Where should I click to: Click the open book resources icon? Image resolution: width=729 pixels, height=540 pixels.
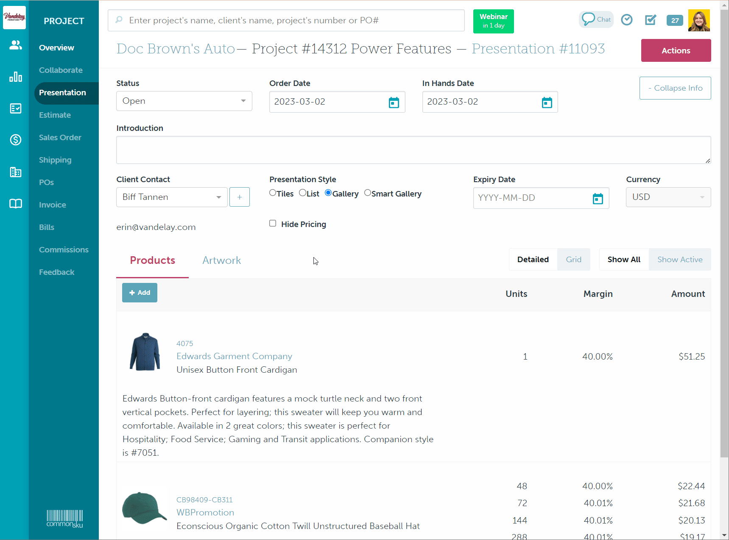point(15,204)
